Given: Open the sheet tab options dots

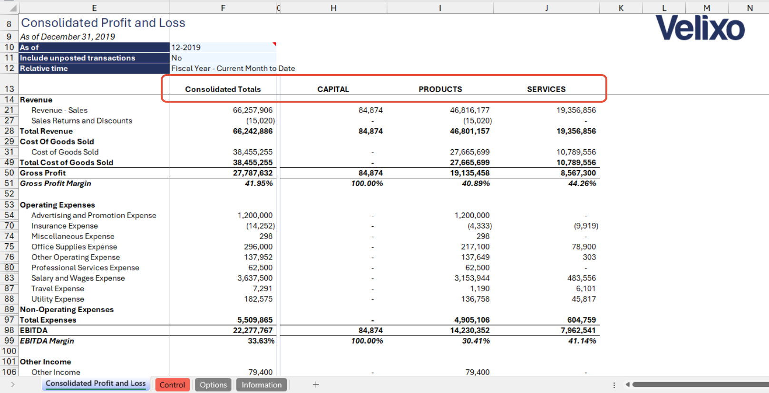Looking at the screenshot, I should [x=614, y=385].
